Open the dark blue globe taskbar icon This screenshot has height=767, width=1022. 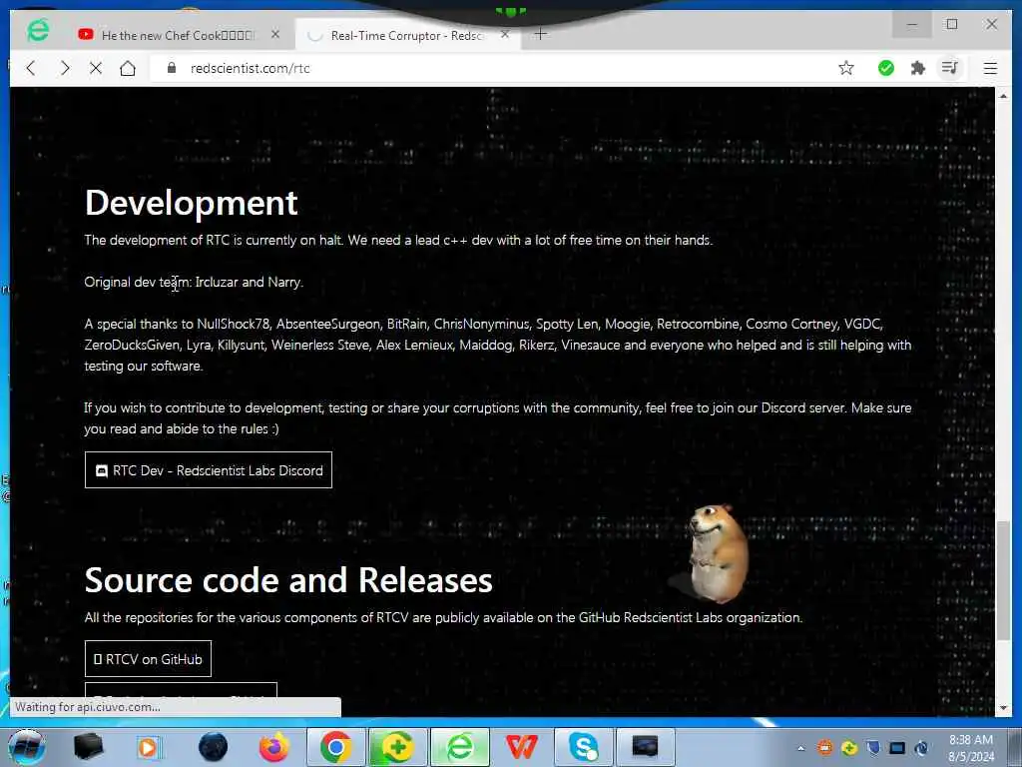214,747
